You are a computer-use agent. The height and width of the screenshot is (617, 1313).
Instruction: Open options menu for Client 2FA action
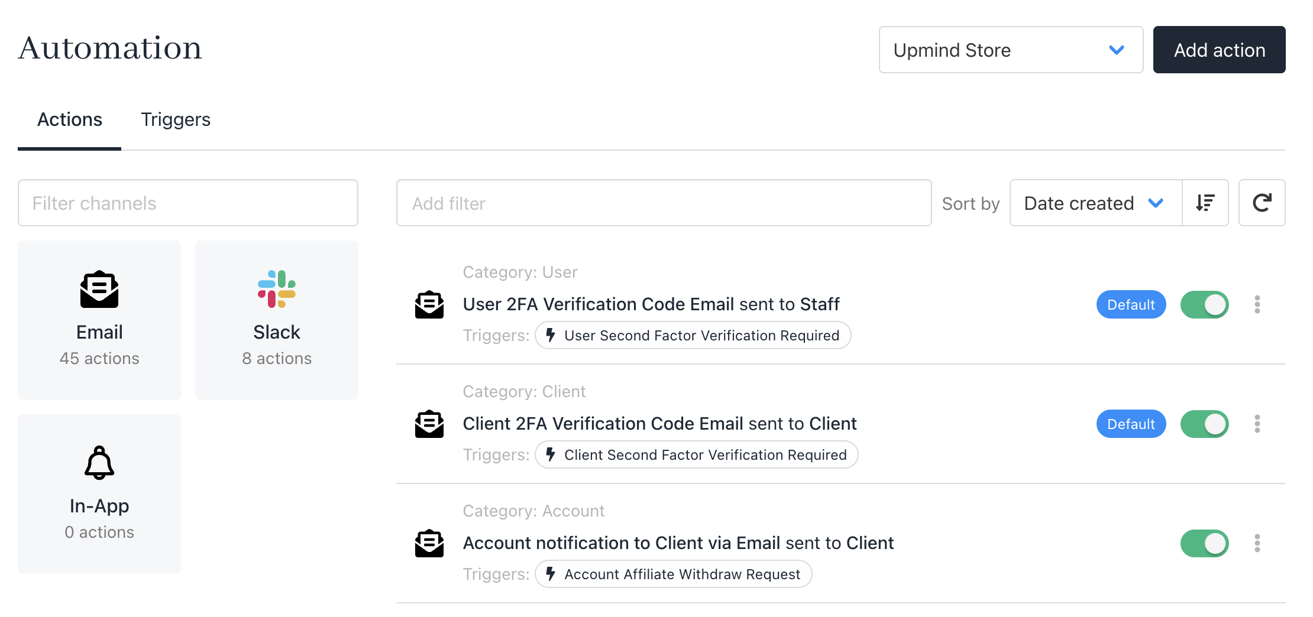click(1257, 424)
